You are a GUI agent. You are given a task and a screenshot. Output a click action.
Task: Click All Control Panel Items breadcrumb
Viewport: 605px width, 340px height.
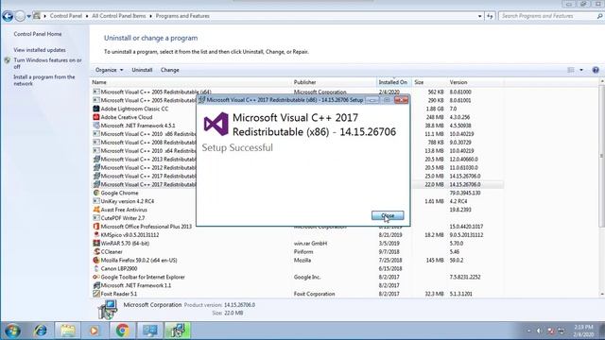coord(119,16)
